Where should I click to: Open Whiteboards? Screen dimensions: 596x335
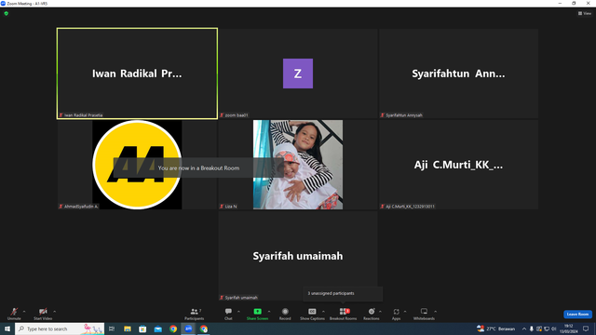[424, 315]
